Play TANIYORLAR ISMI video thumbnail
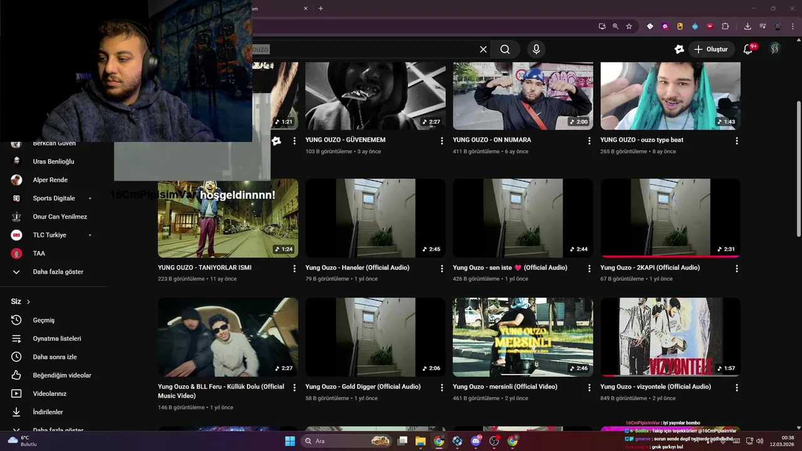 pos(228,218)
